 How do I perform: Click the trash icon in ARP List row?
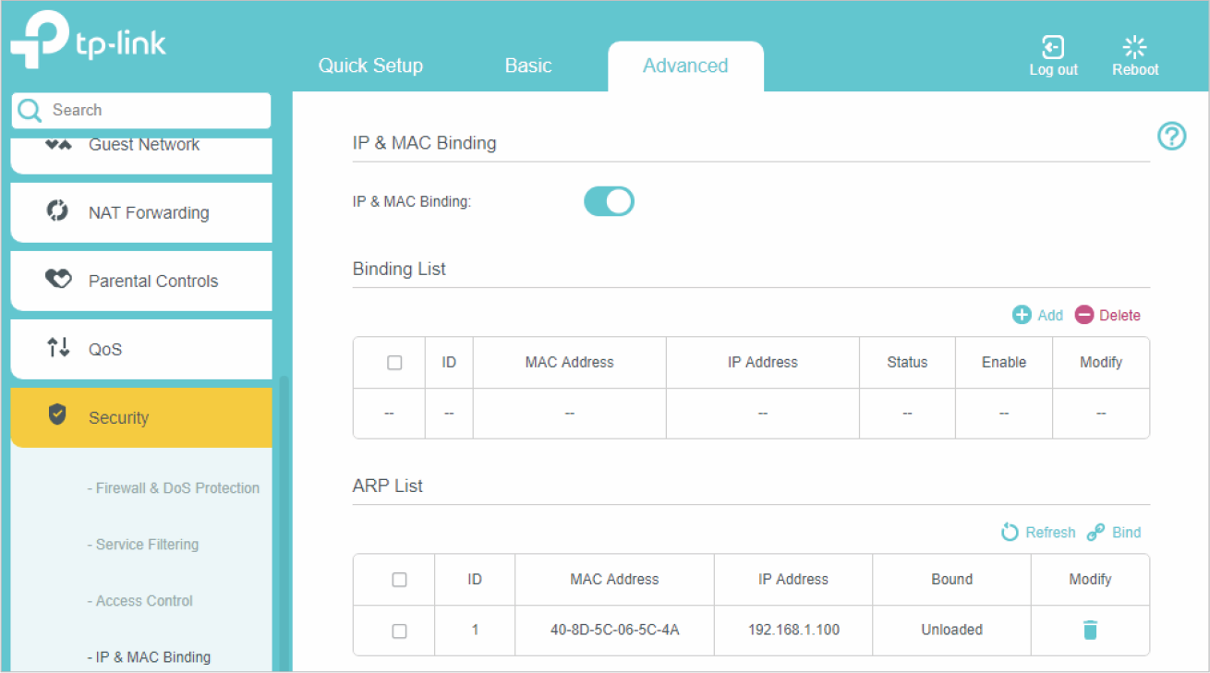1090,631
